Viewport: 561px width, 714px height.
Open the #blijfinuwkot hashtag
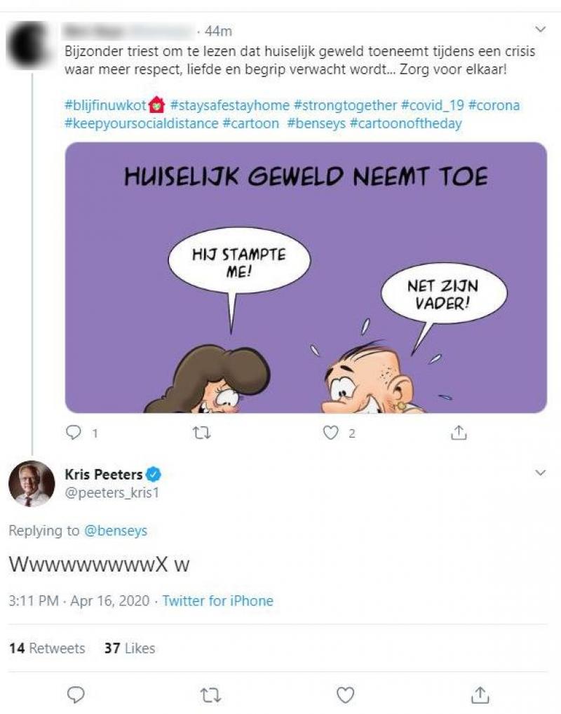tap(104, 106)
